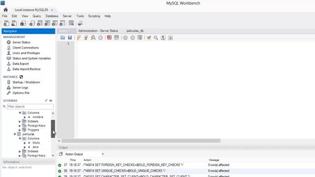The height and width of the screenshot is (177, 315).
Task: Toggle continue-on-error red icon in query toolbar
Action: click(x=109, y=37)
